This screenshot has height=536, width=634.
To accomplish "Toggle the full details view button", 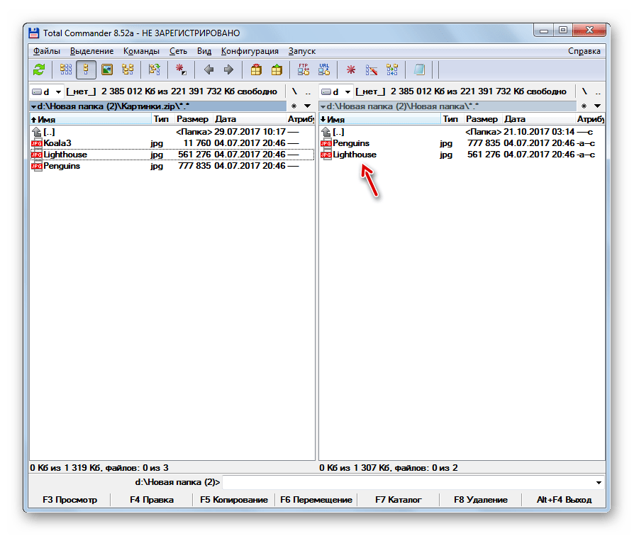I will point(87,69).
